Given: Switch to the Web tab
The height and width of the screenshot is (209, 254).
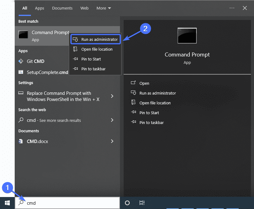Looking at the screenshot, I should pos(84,8).
